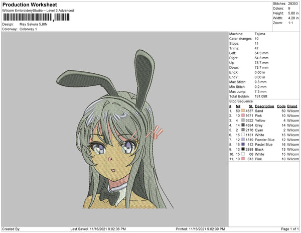
Task: Select the 'Left:' measurement label
Action: point(232,53)
